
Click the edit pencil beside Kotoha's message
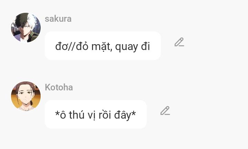[165, 111]
